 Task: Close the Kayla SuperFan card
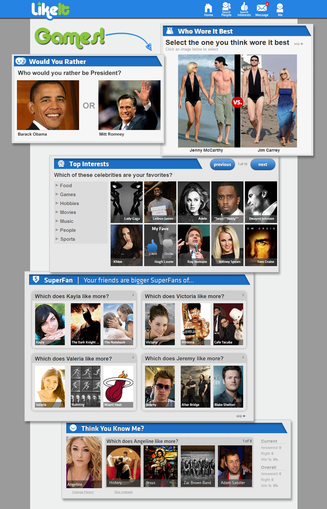tap(133, 295)
